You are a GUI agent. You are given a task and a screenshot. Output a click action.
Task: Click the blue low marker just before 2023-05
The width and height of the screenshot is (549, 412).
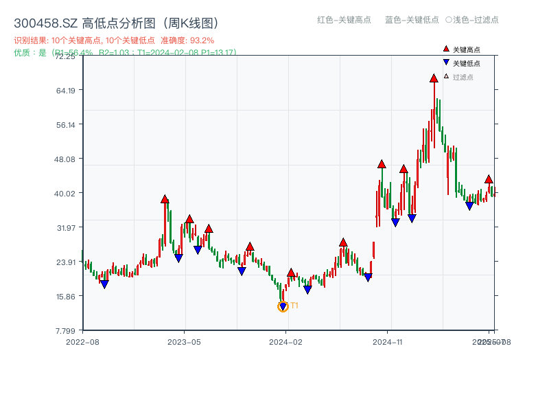[178, 258]
